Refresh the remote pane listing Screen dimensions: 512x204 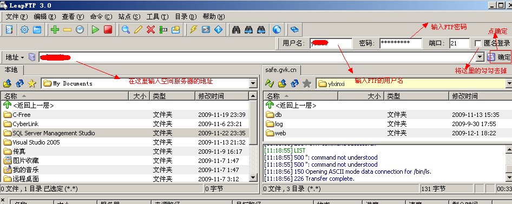point(294,83)
